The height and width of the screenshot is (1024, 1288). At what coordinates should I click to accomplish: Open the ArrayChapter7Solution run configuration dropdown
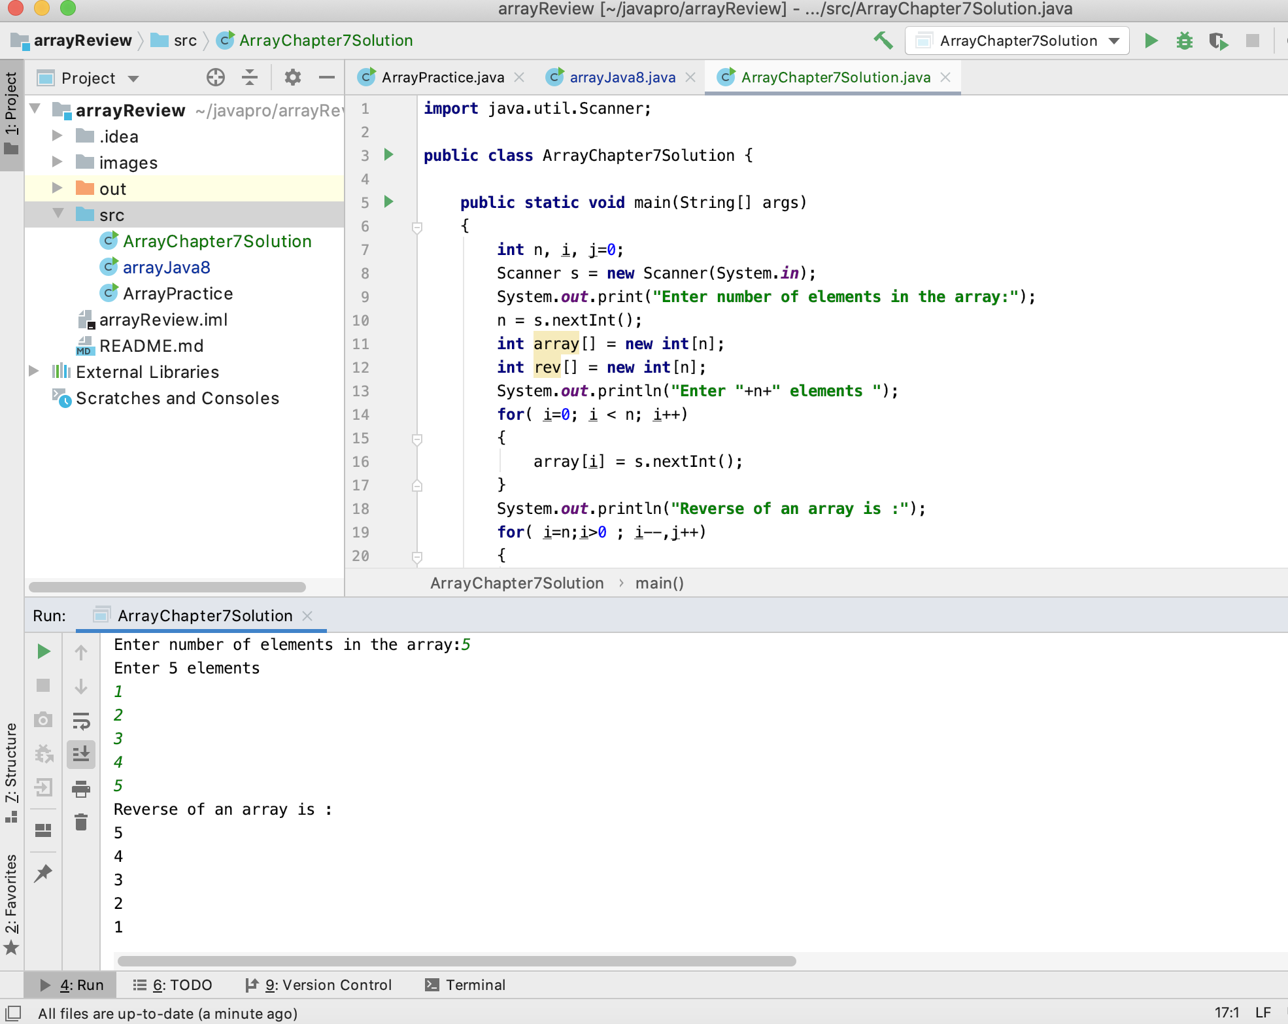[1017, 41]
